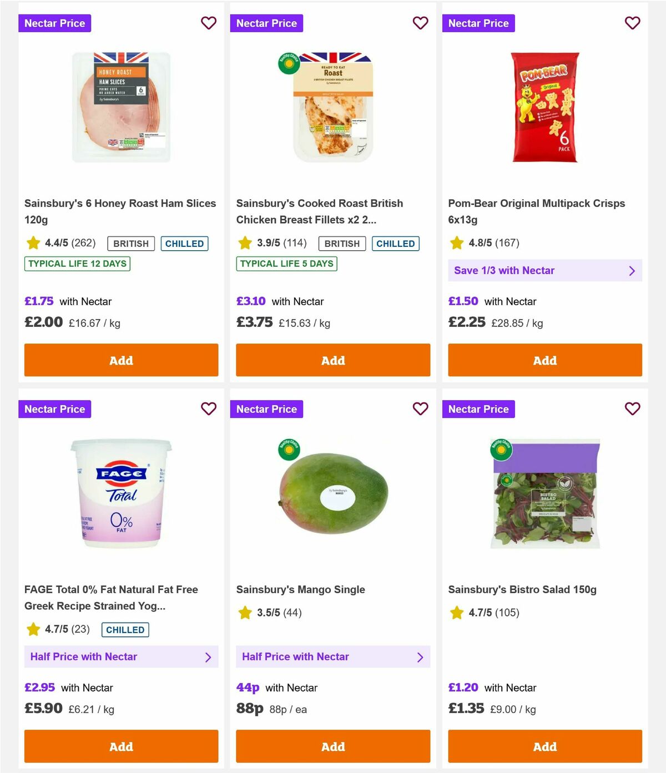Favourite the FAGE Total Greek yoghurt
The image size is (666, 773).
[209, 409]
